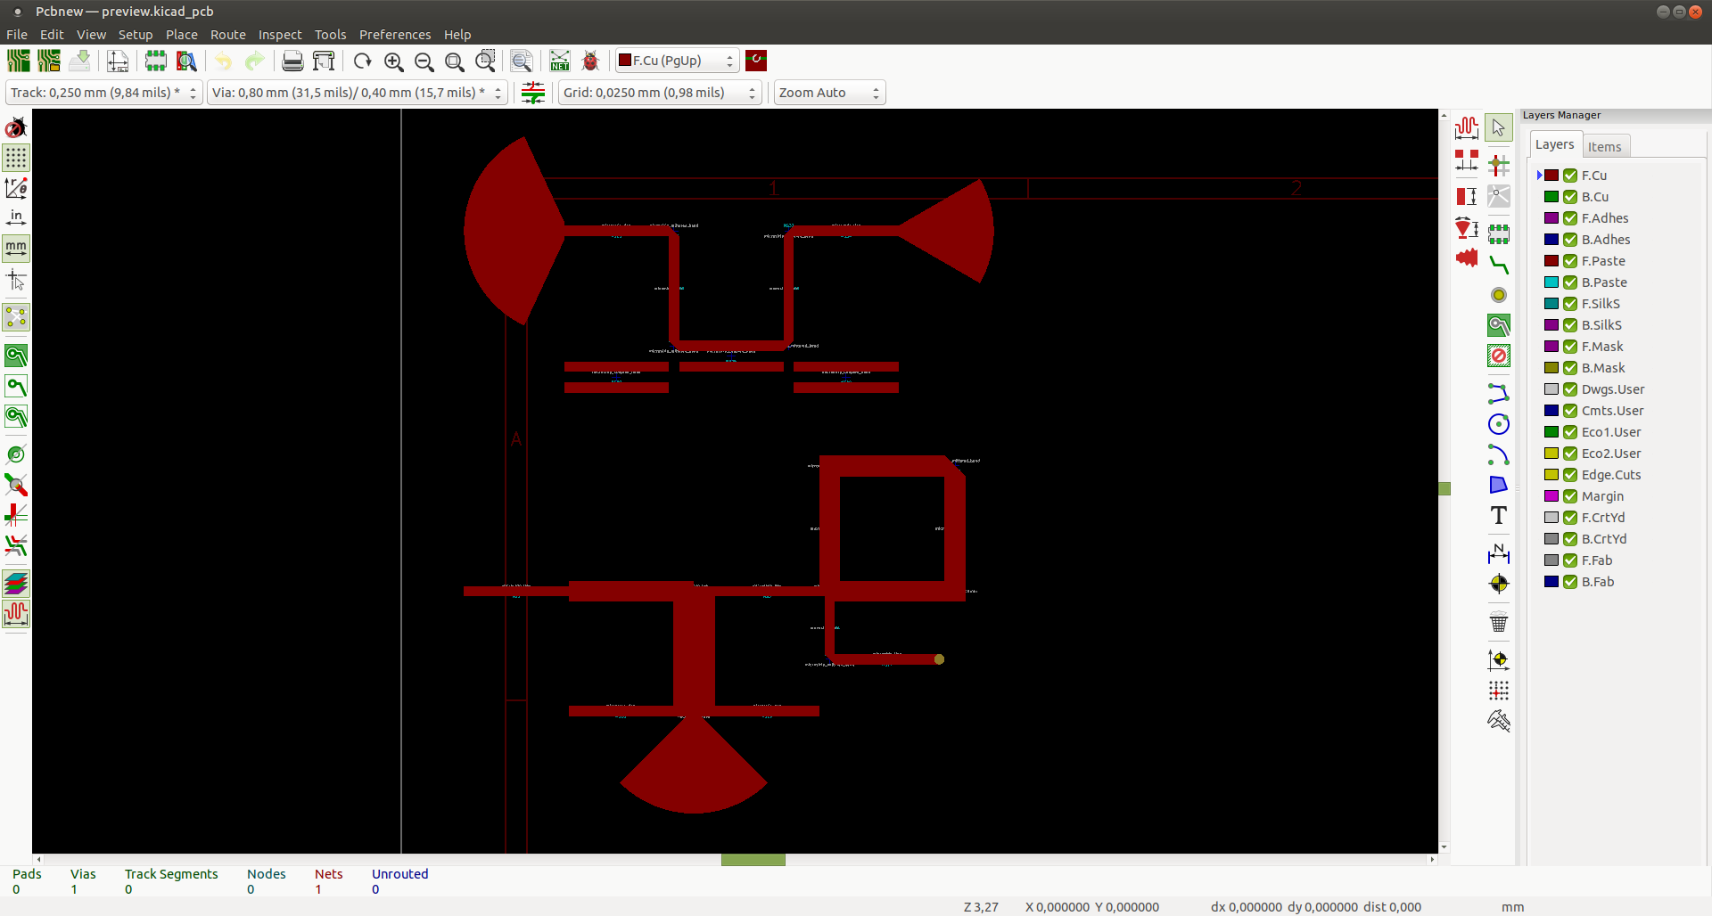This screenshot has width=1712, height=916.
Task: Toggle inches units button
Action: pos(16,218)
